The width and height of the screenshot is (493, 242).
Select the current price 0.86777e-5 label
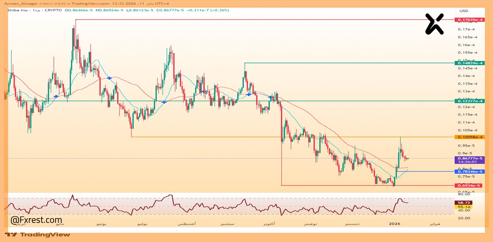[469, 158]
